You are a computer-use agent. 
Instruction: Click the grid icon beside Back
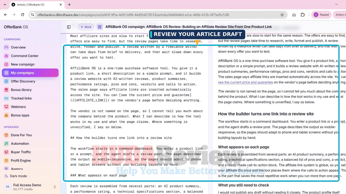point(100,27)
